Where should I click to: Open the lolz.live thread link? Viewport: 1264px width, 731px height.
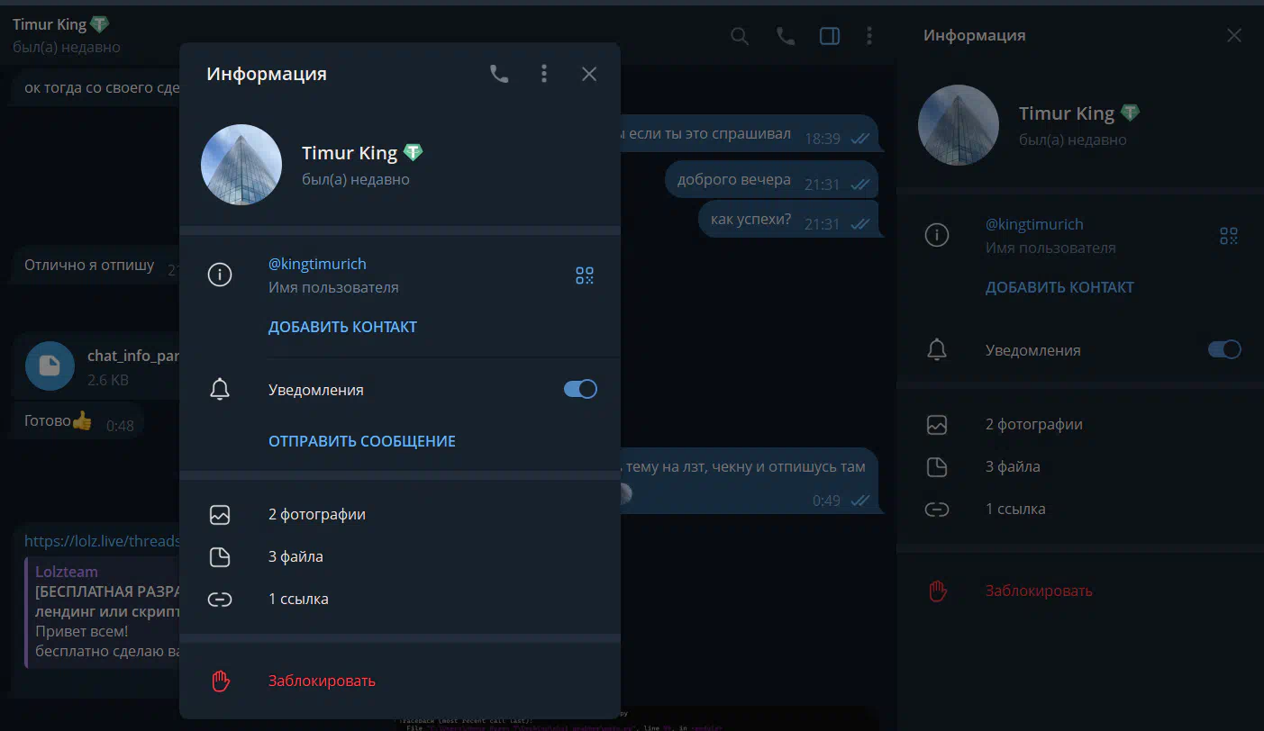point(102,541)
